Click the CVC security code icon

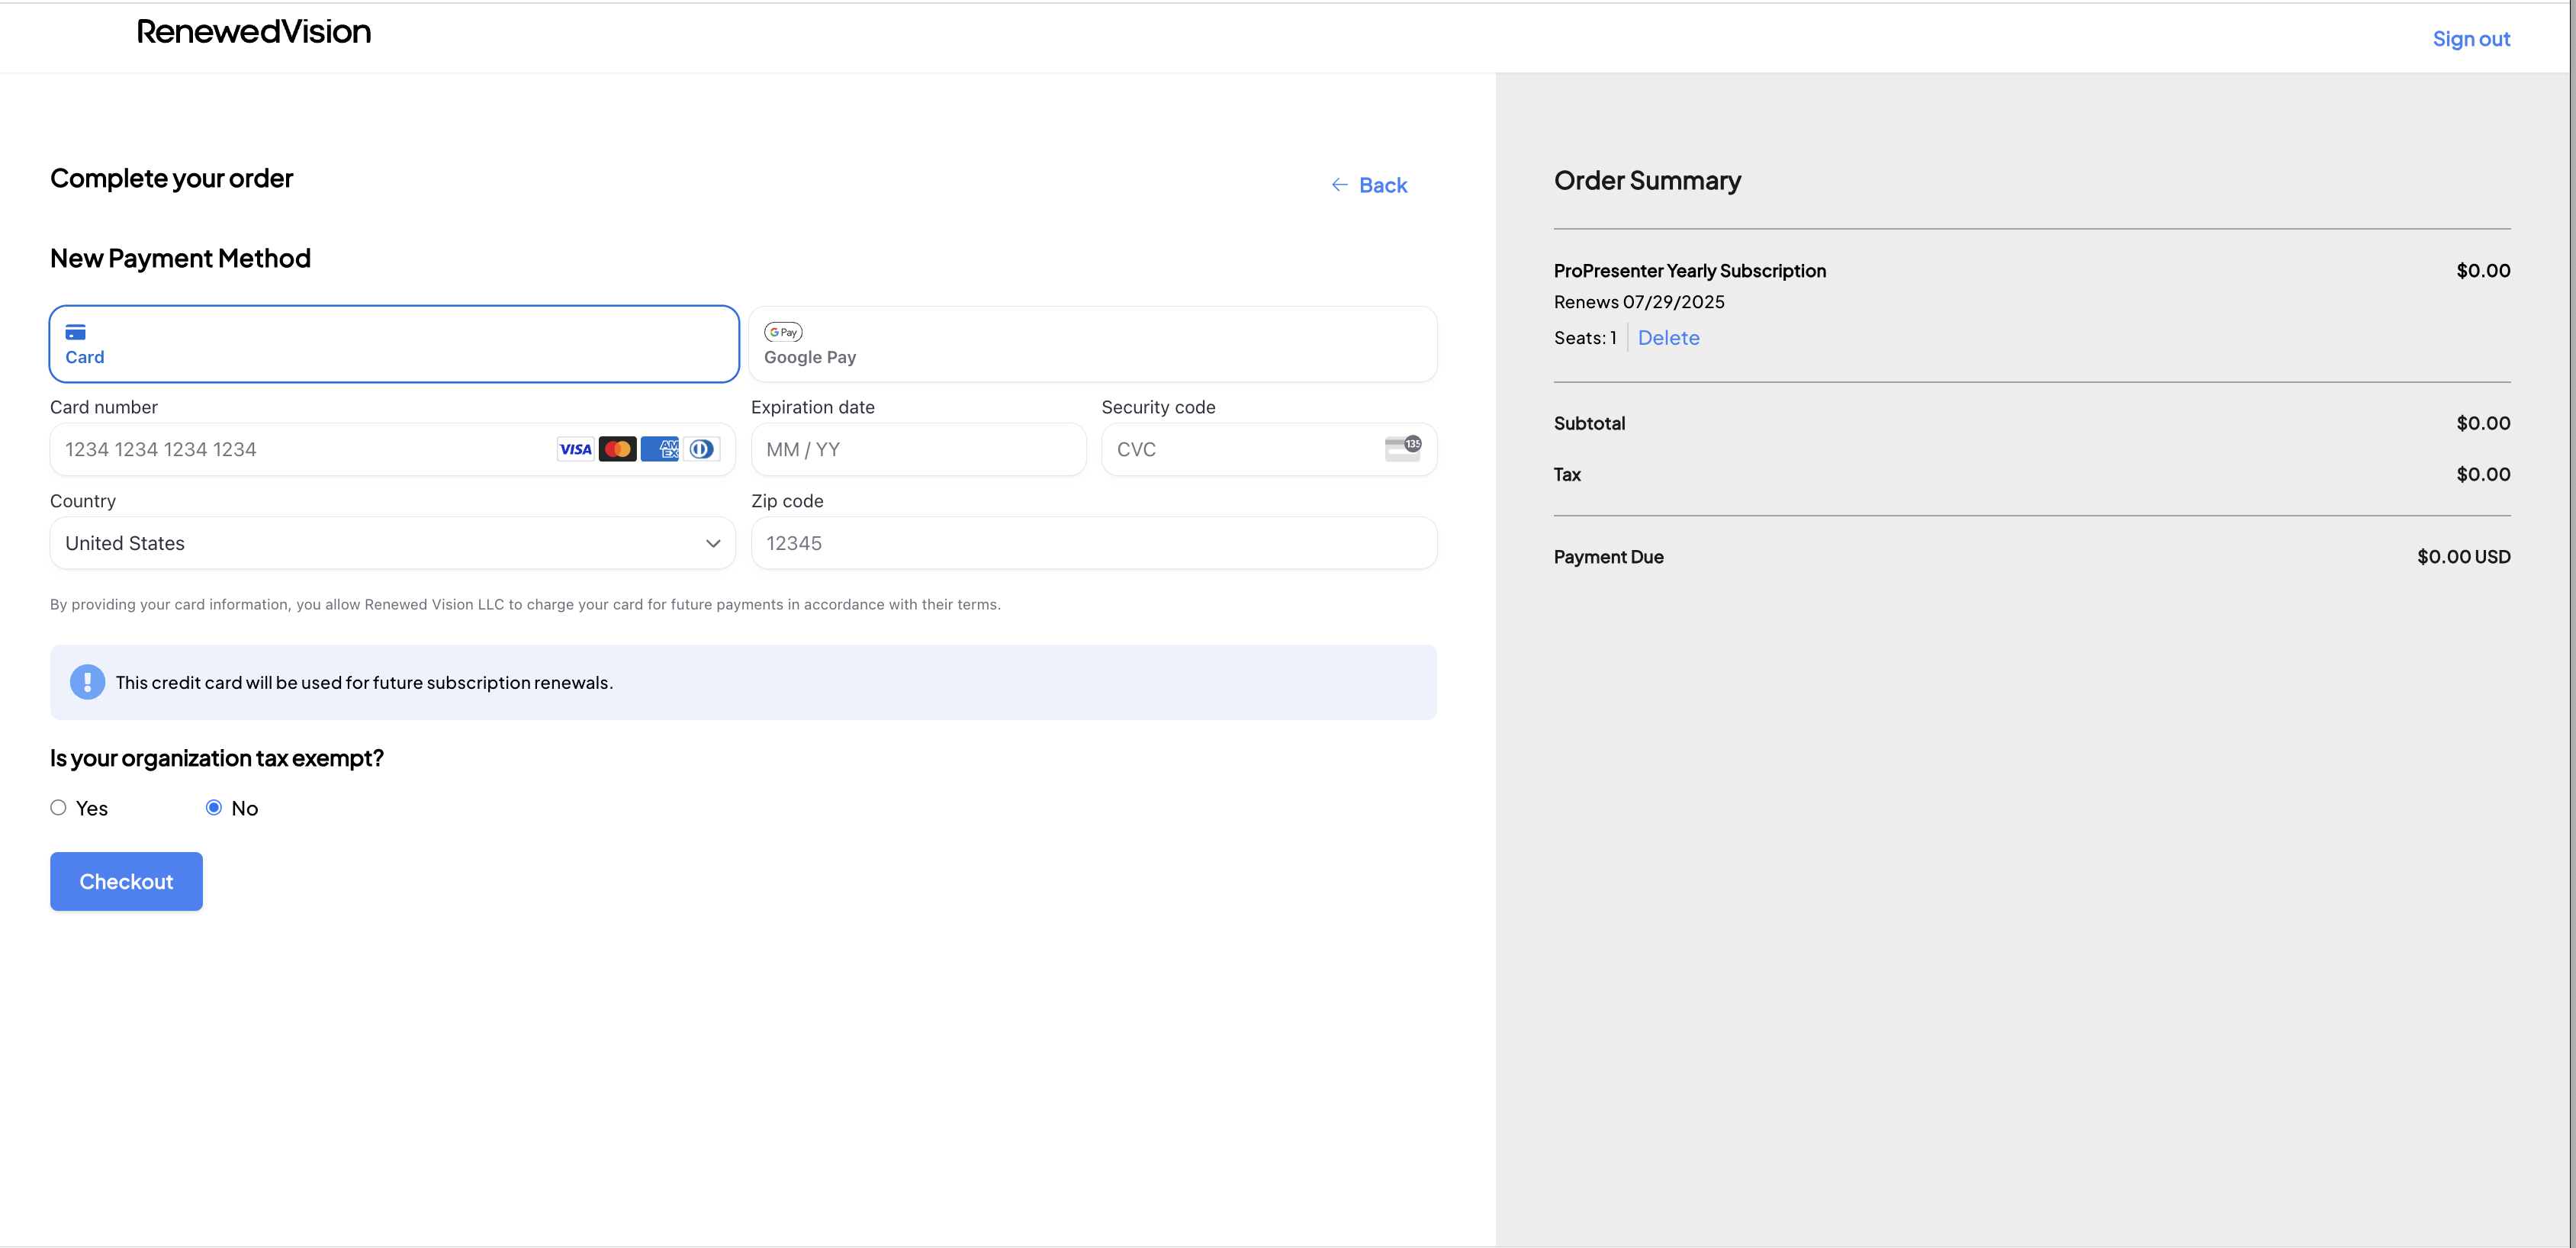pos(1403,447)
